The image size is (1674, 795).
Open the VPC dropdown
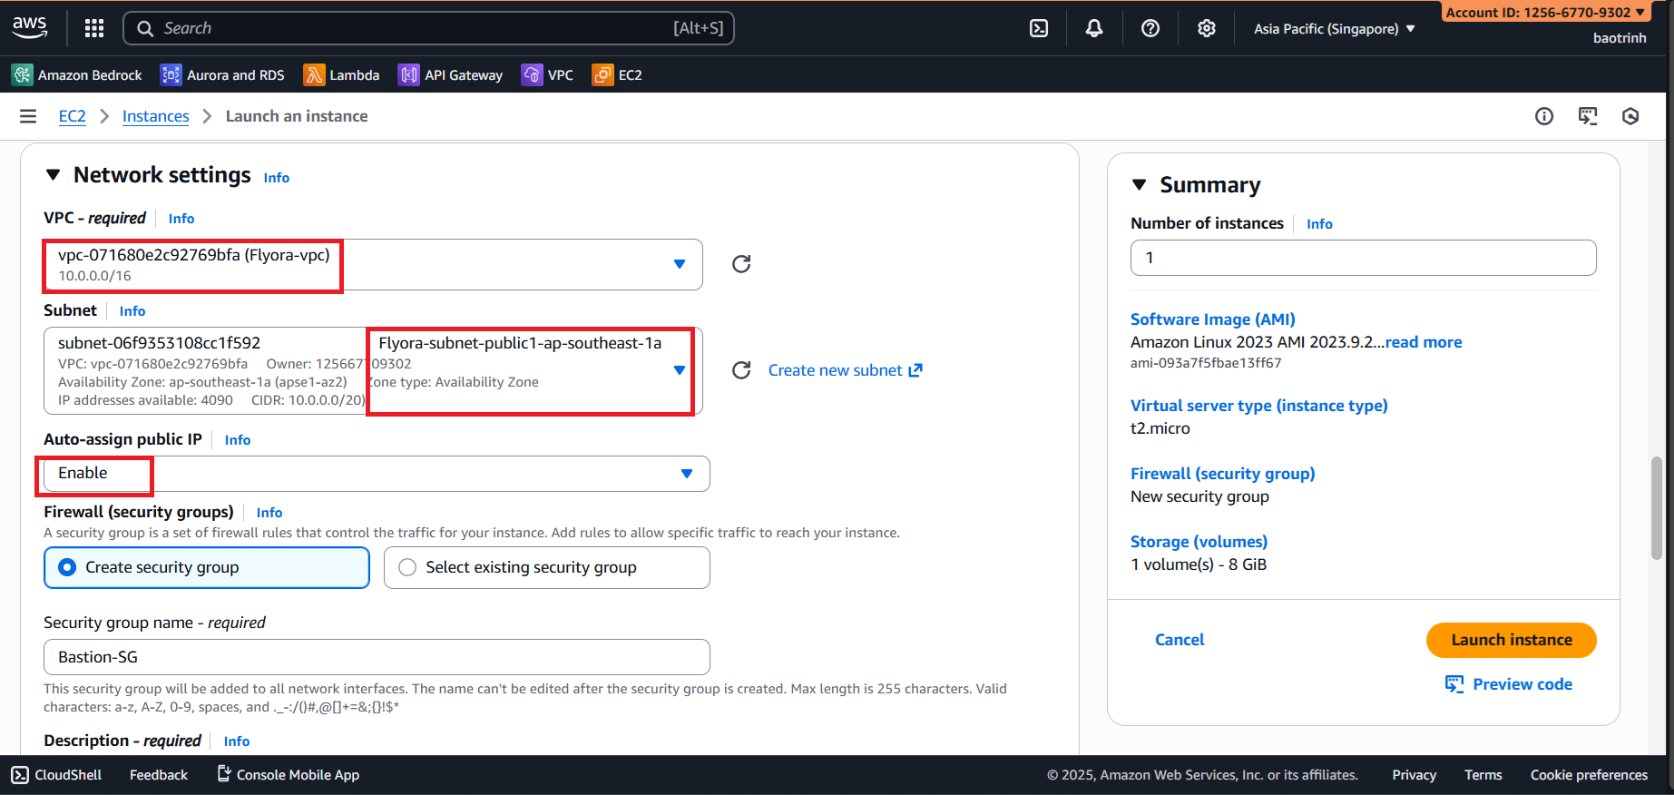pyautogui.click(x=679, y=264)
